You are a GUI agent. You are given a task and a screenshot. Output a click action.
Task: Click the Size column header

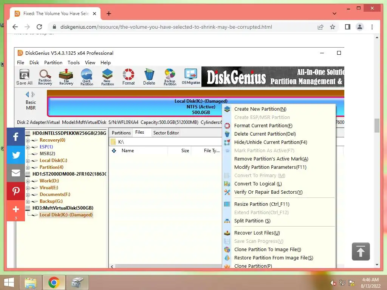click(x=185, y=151)
